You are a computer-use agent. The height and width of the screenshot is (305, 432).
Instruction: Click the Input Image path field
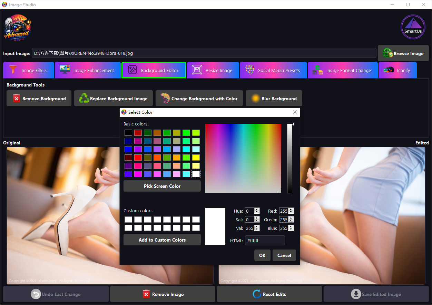point(204,53)
